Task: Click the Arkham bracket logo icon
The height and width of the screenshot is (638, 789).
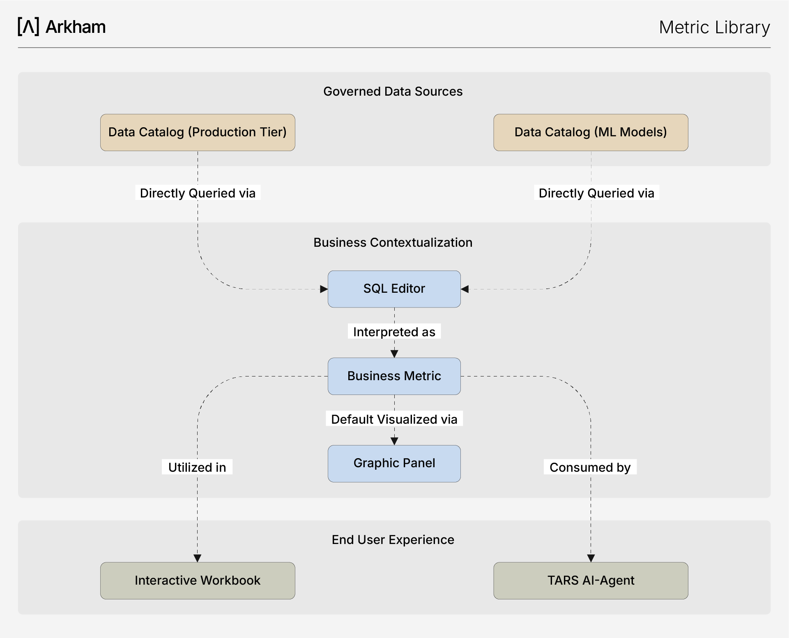Action: point(28,27)
